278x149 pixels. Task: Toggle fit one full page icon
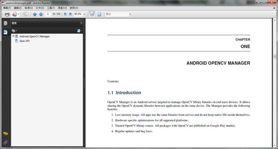tap(99, 14)
